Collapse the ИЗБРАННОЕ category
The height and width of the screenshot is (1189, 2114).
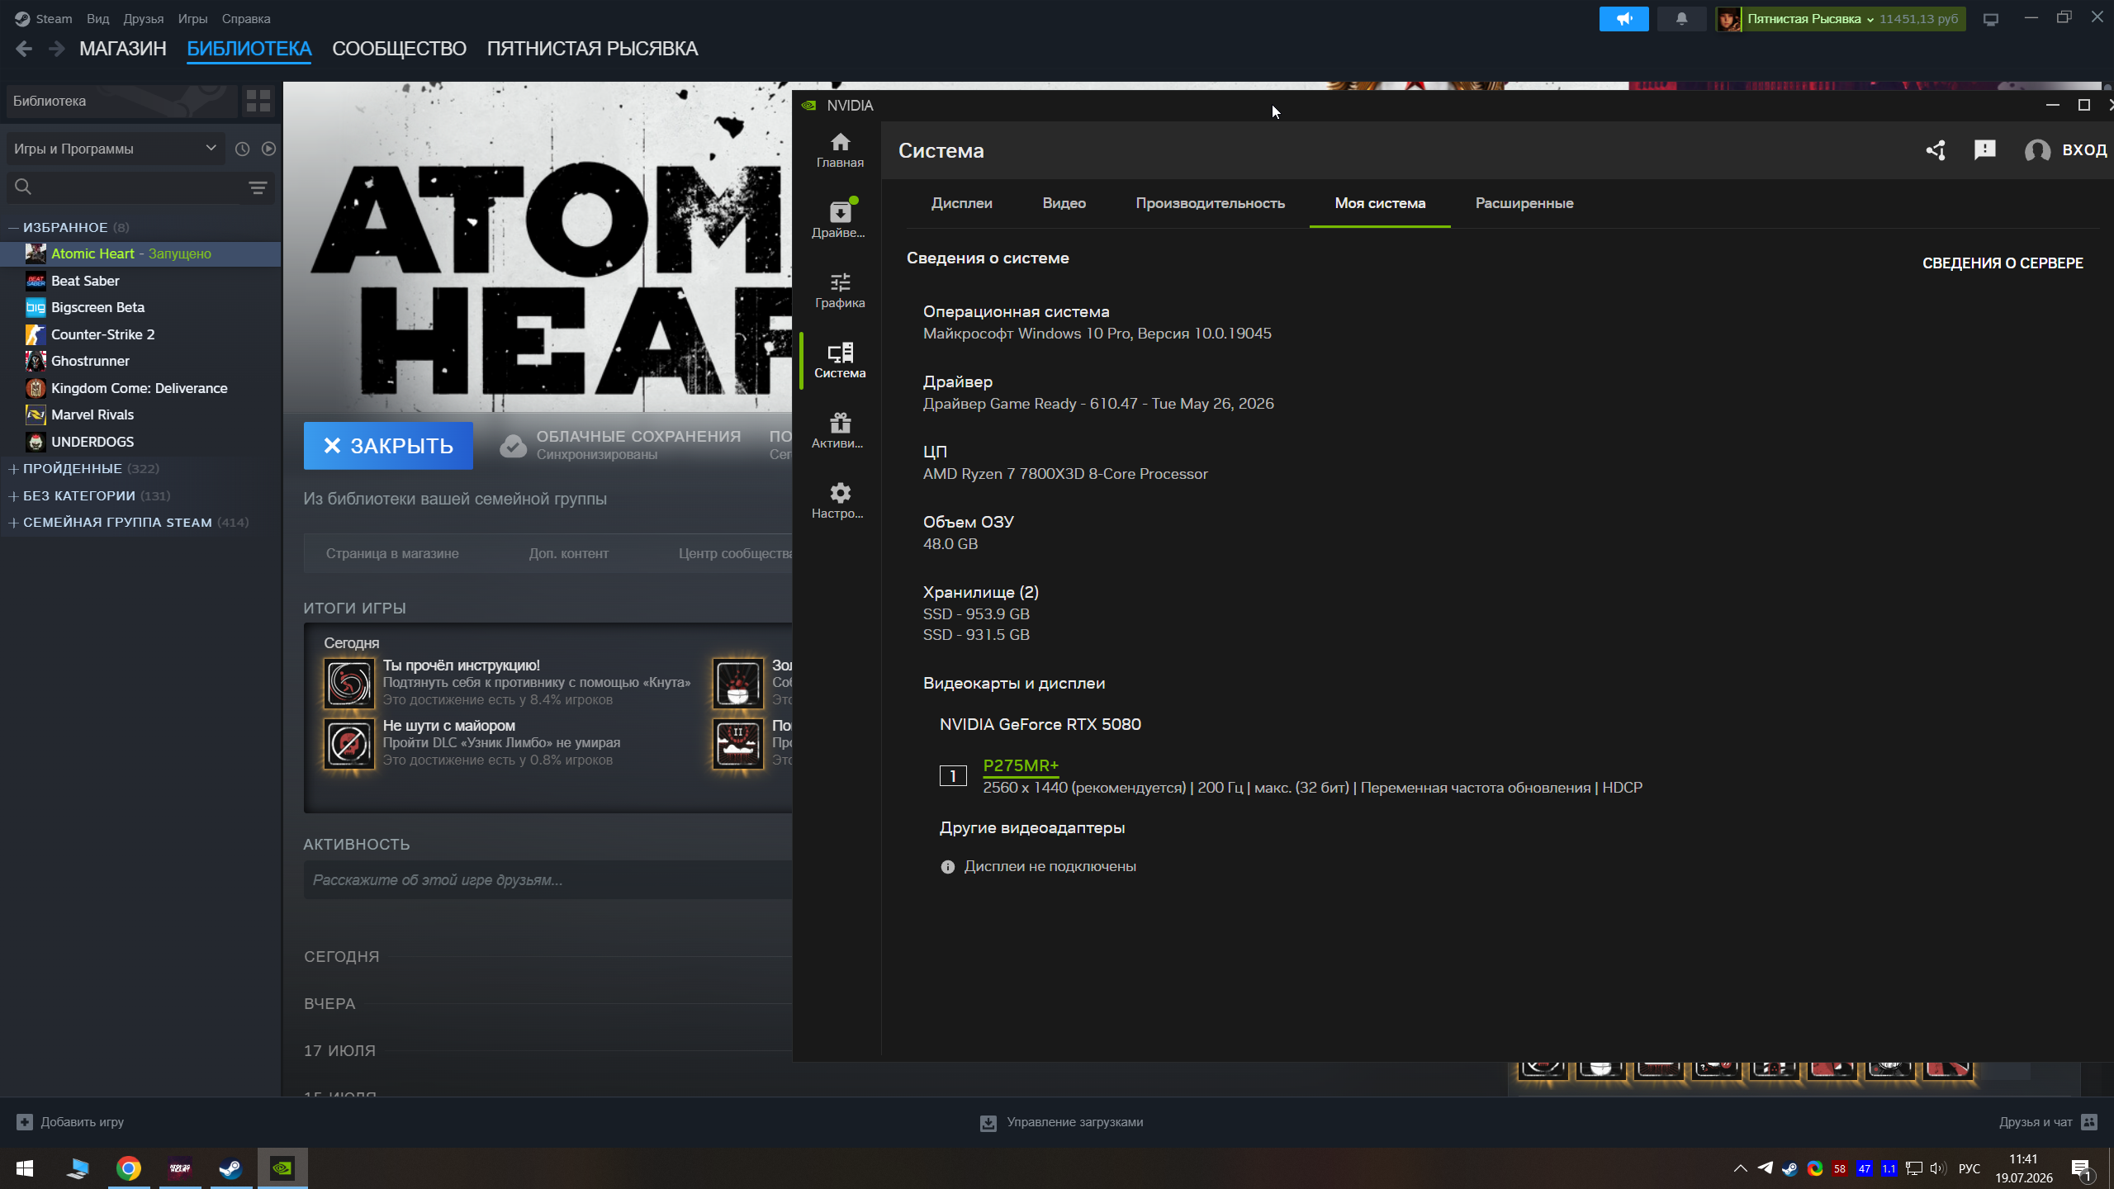(13, 227)
